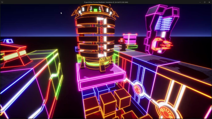Click the large orange circular emblem at bottom right
The width and height of the screenshot is (212, 119).
point(167,112)
